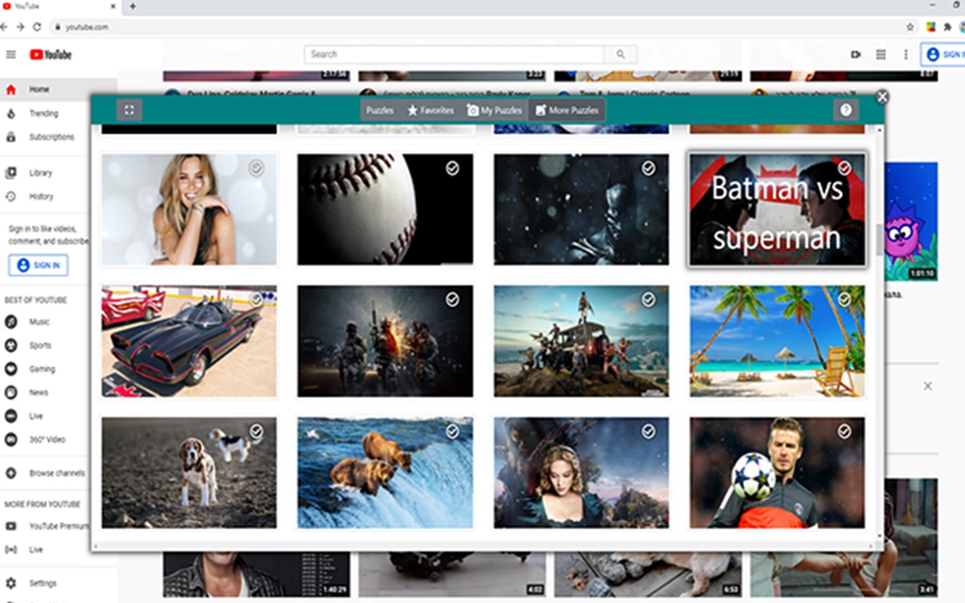Click the sidebar Sign In button
Image resolution: width=965 pixels, height=603 pixels.
coord(38,265)
